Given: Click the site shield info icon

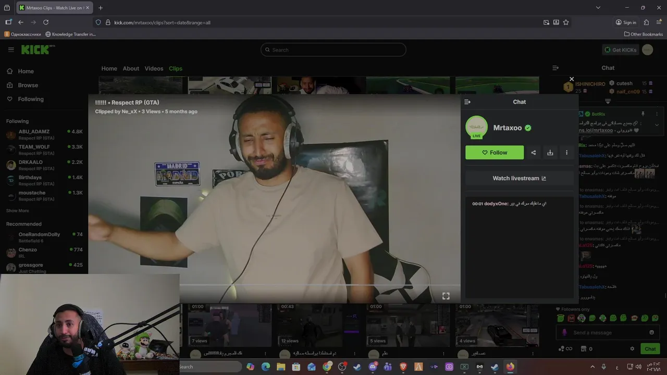Looking at the screenshot, I should [98, 22].
